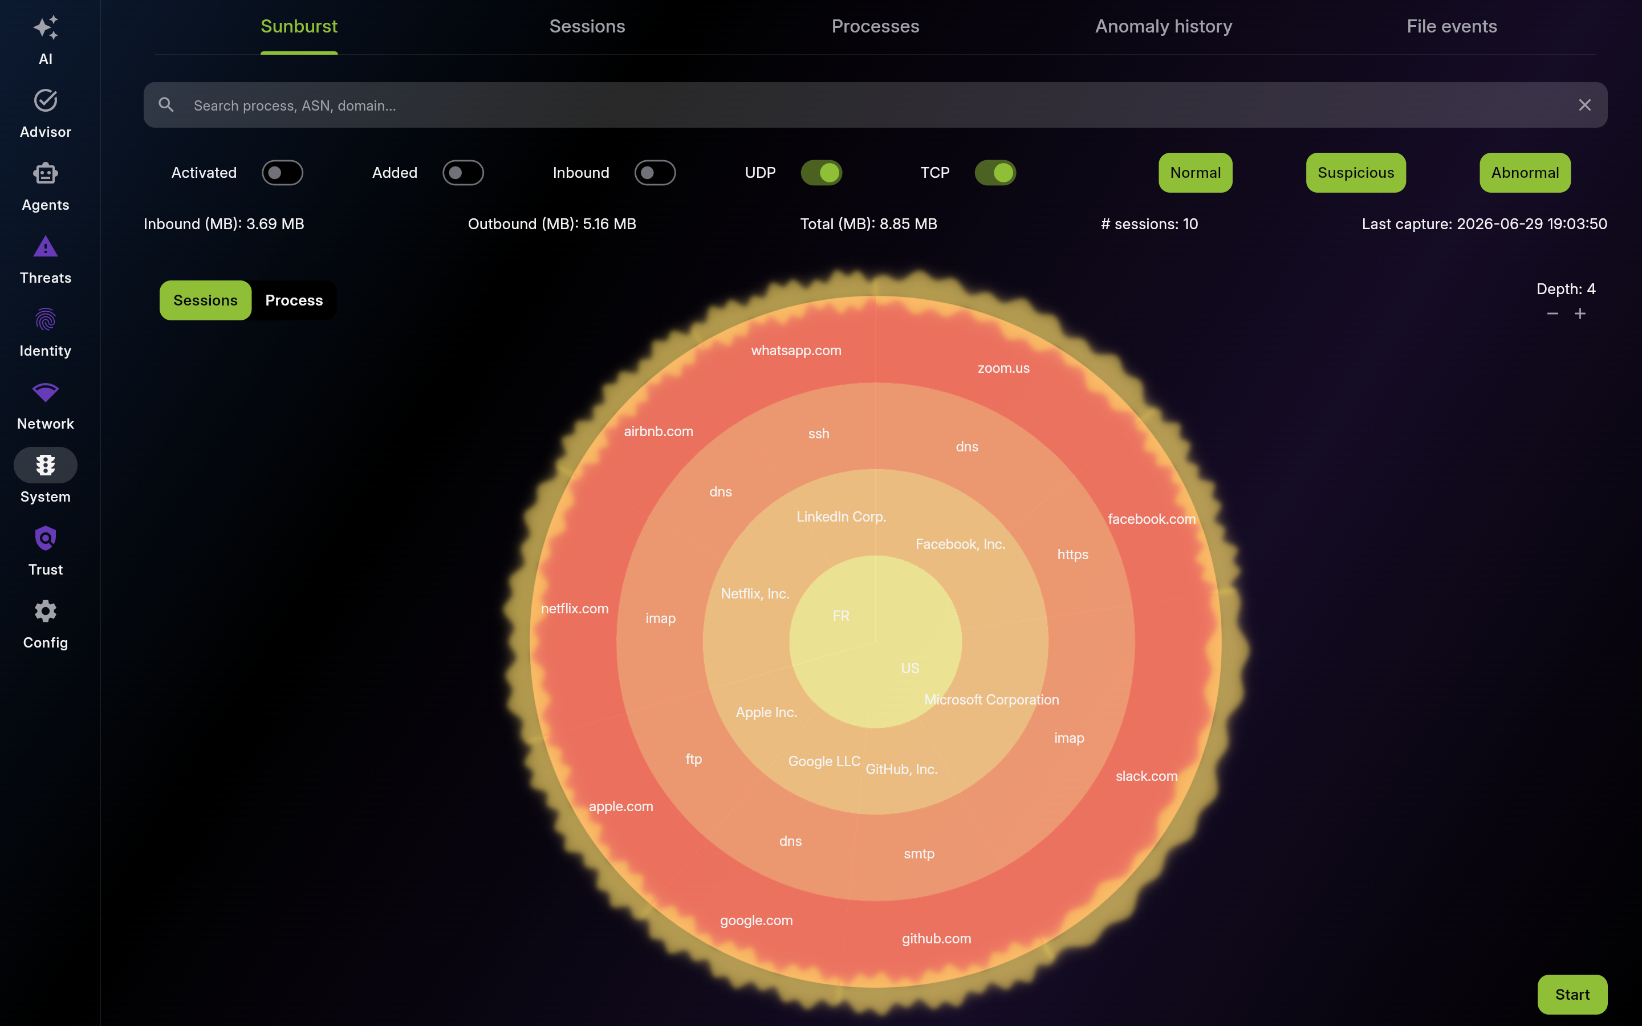Click the Last capture timestamp text
This screenshot has height=1026, width=1642.
1484,224
